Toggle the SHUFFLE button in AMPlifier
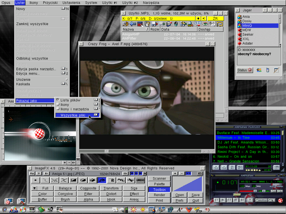Image resolution: width=286 pixels, height=214 pixels. pos(261,200)
